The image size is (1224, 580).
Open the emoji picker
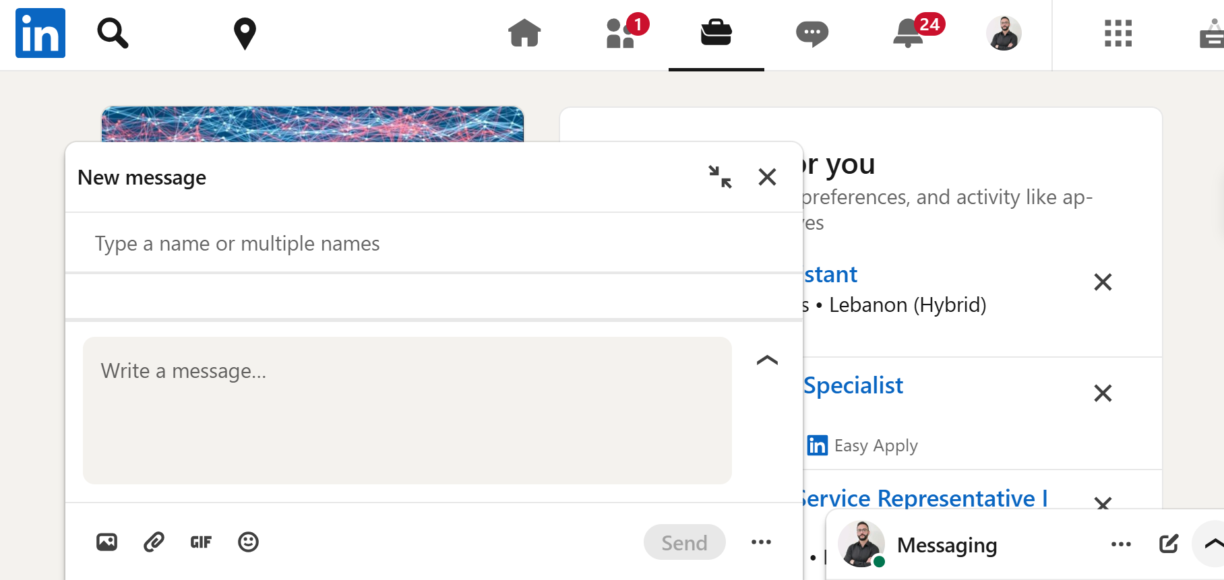(x=248, y=542)
